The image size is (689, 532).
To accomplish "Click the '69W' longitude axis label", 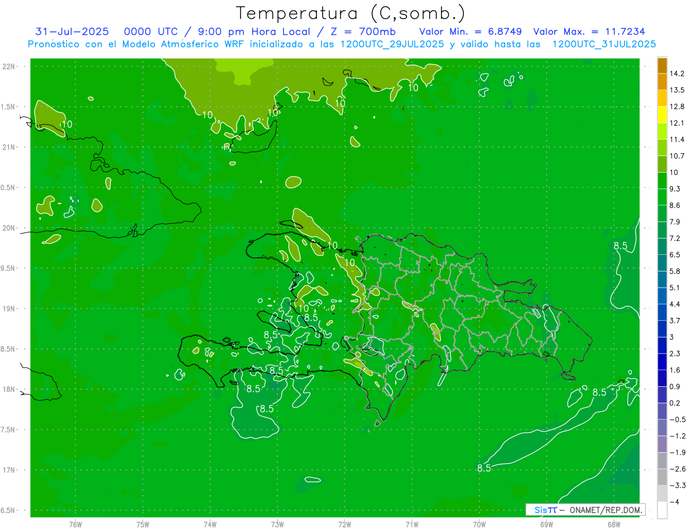I will (x=547, y=525).
